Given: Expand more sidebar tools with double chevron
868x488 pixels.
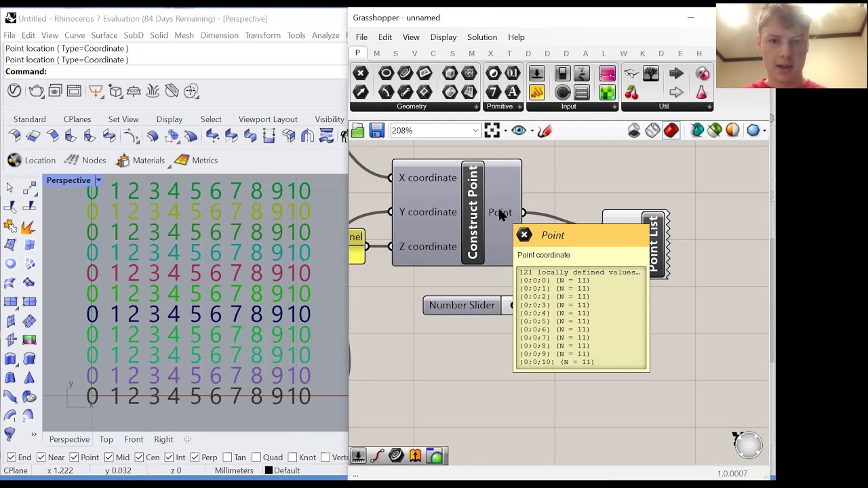Looking at the screenshot, I should click(33, 434).
